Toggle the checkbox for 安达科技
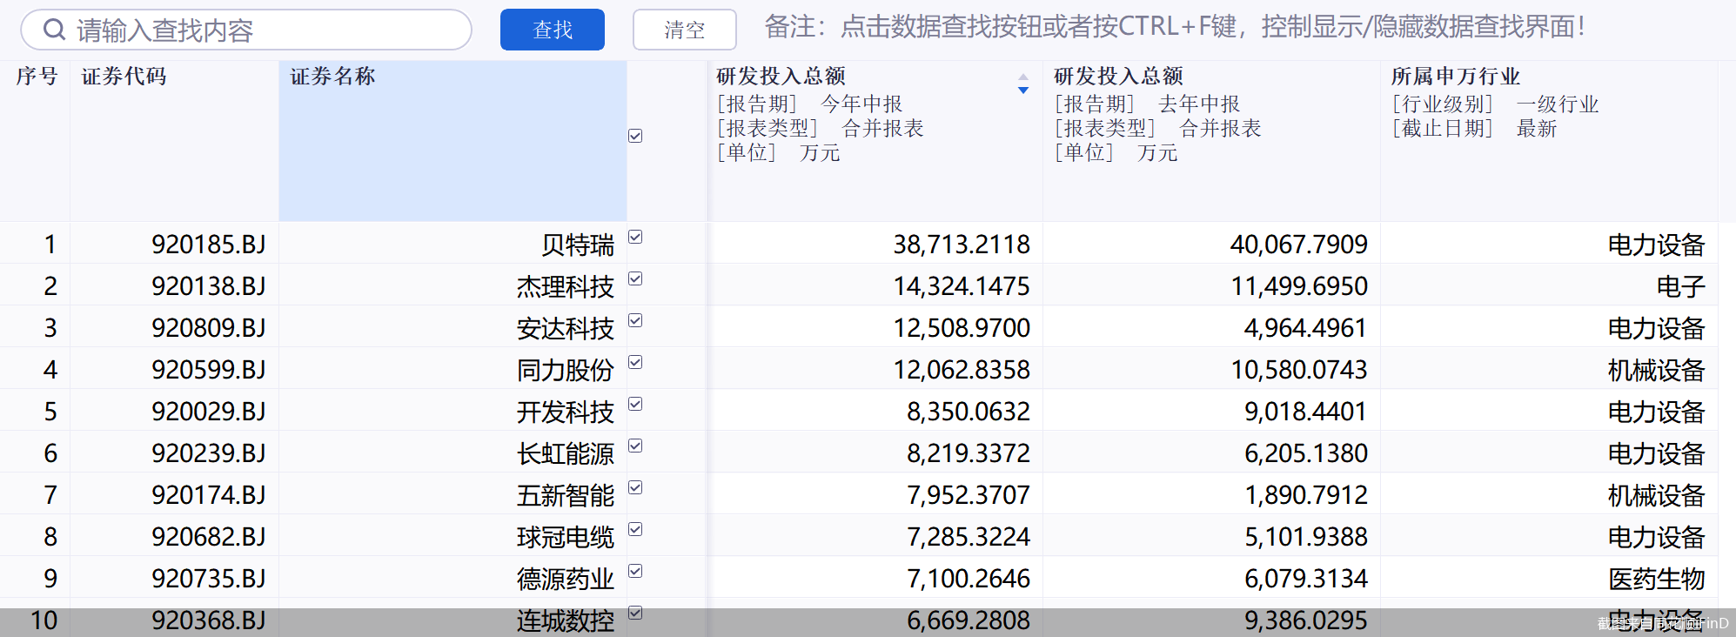Viewport: 1736px width, 637px height. [635, 320]
